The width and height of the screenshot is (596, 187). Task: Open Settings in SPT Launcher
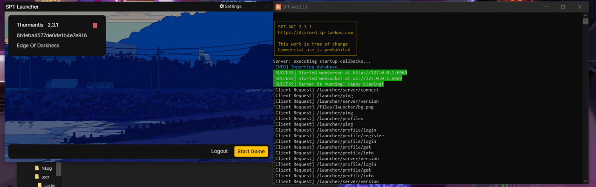(230, 7)
